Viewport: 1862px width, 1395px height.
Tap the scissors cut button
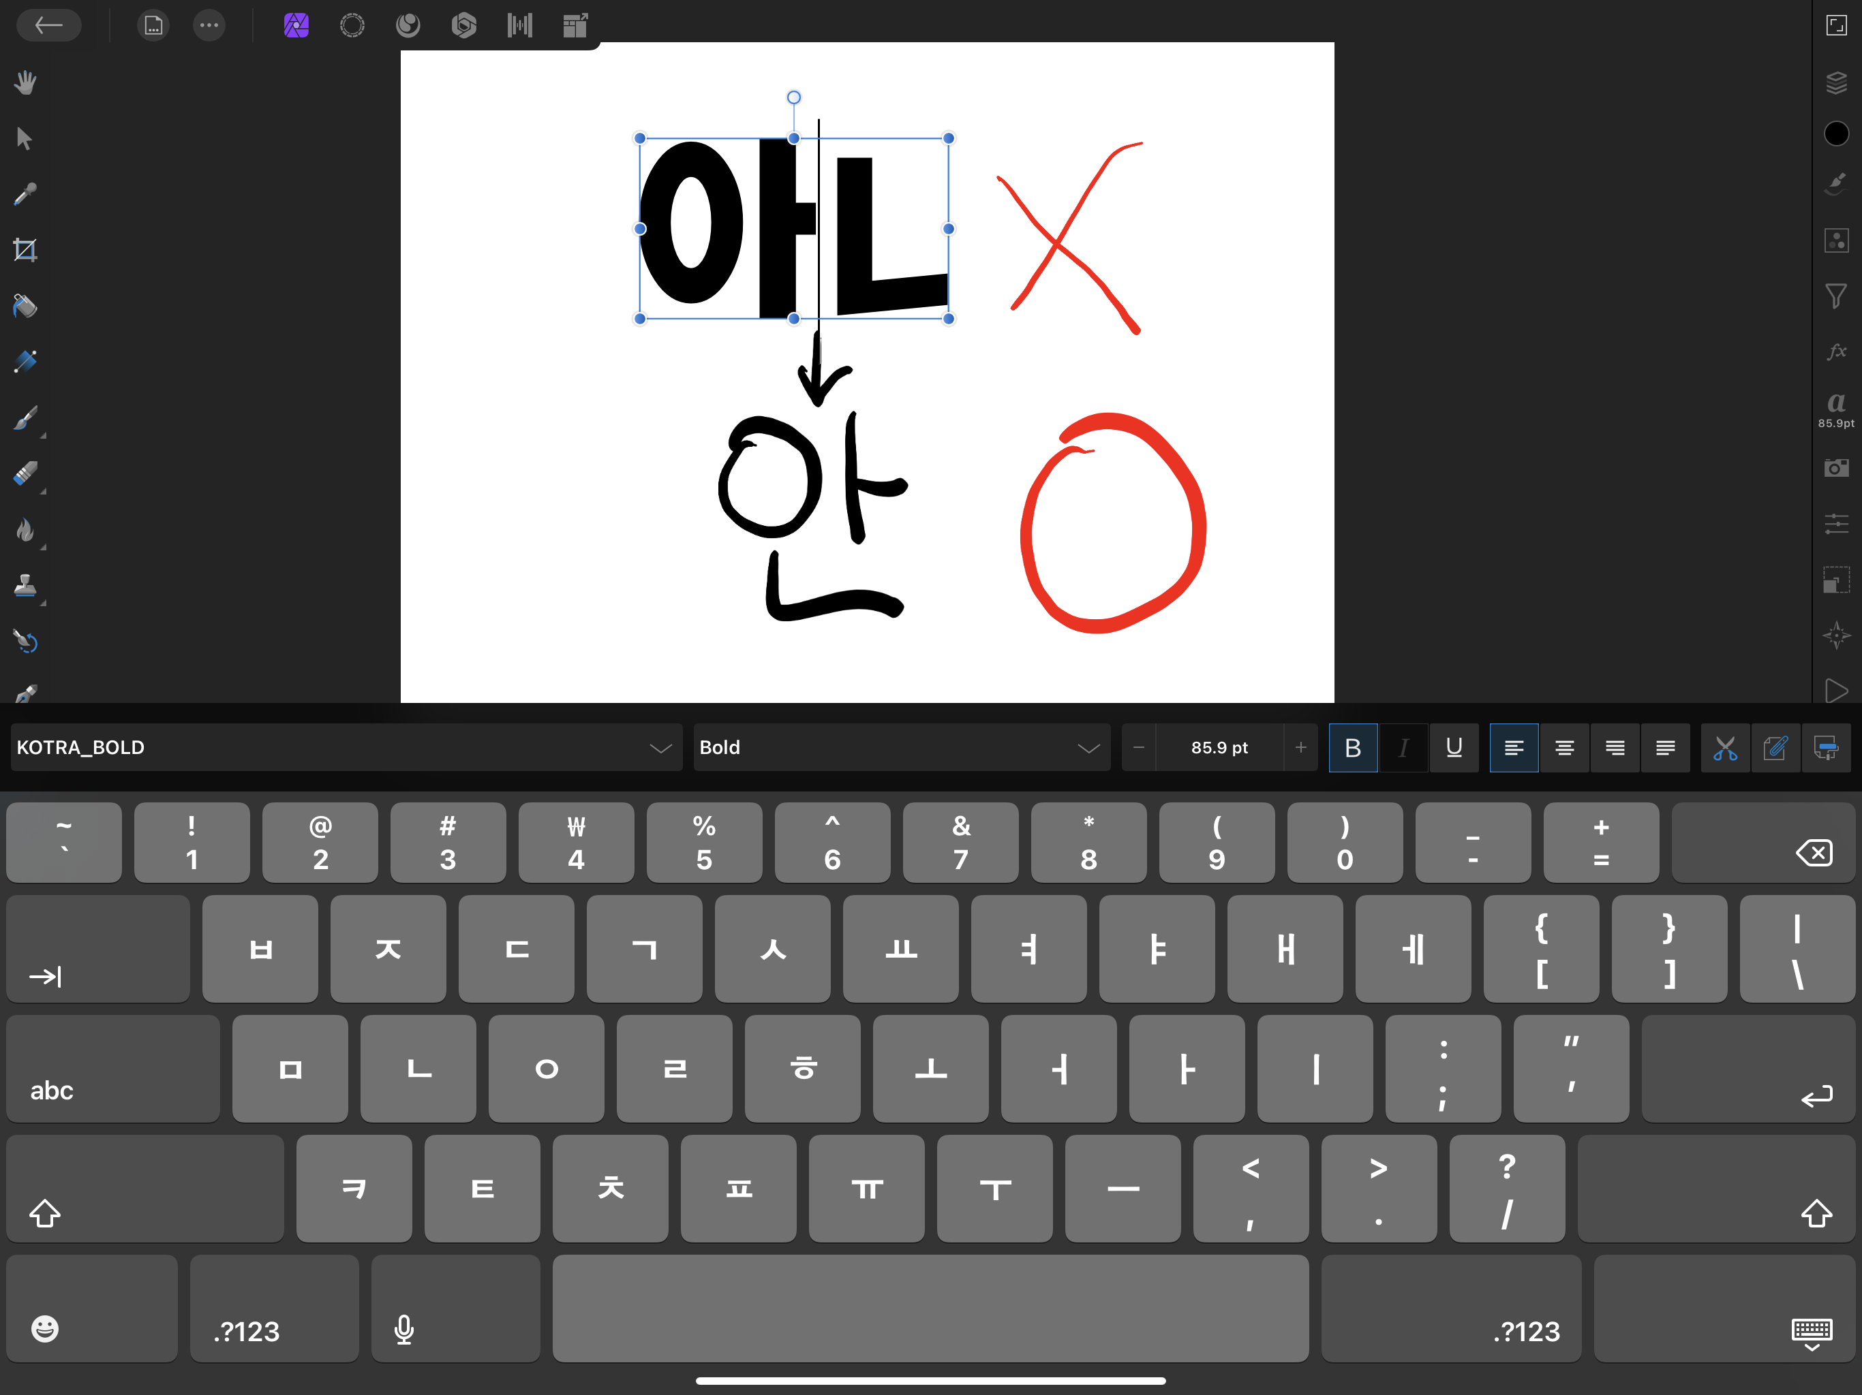coord(1725,747)
